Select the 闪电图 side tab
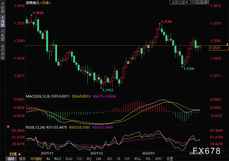The width and height of the screenshot is (229, 161). click(3, 35)
